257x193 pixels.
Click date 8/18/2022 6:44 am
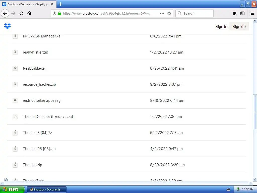pos(167,101)
